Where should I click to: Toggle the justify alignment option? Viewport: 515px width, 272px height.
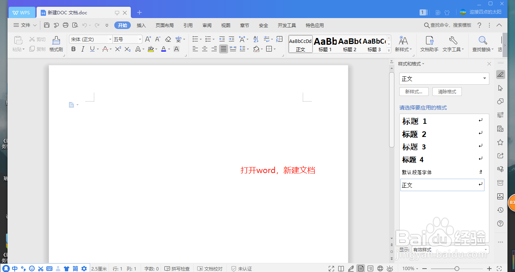pyautogui.click(x=223, y=49)
